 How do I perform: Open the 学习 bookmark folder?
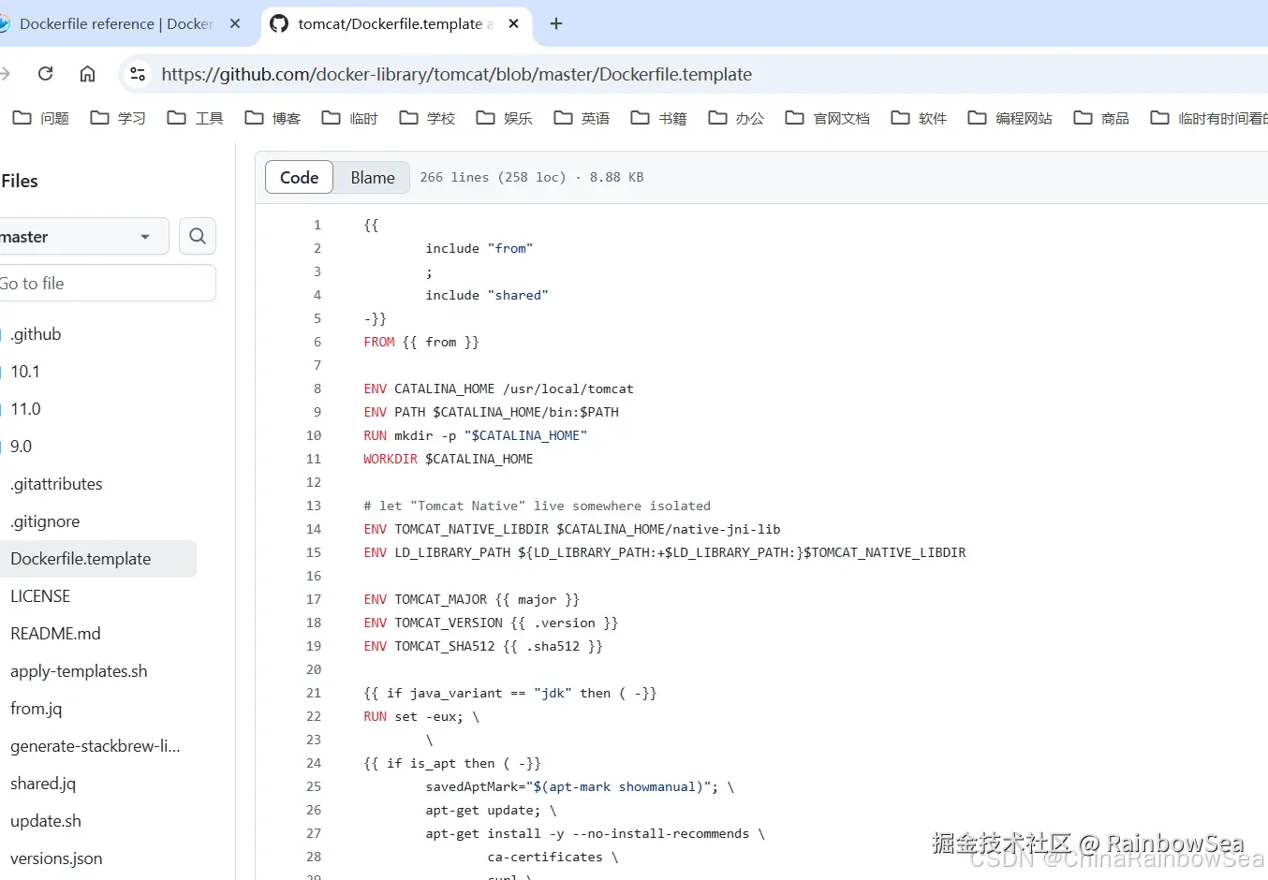pos(118,118)
